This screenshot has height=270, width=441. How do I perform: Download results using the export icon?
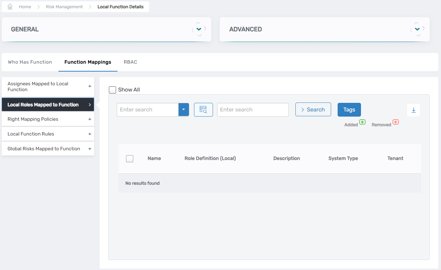tap(414, 110)
